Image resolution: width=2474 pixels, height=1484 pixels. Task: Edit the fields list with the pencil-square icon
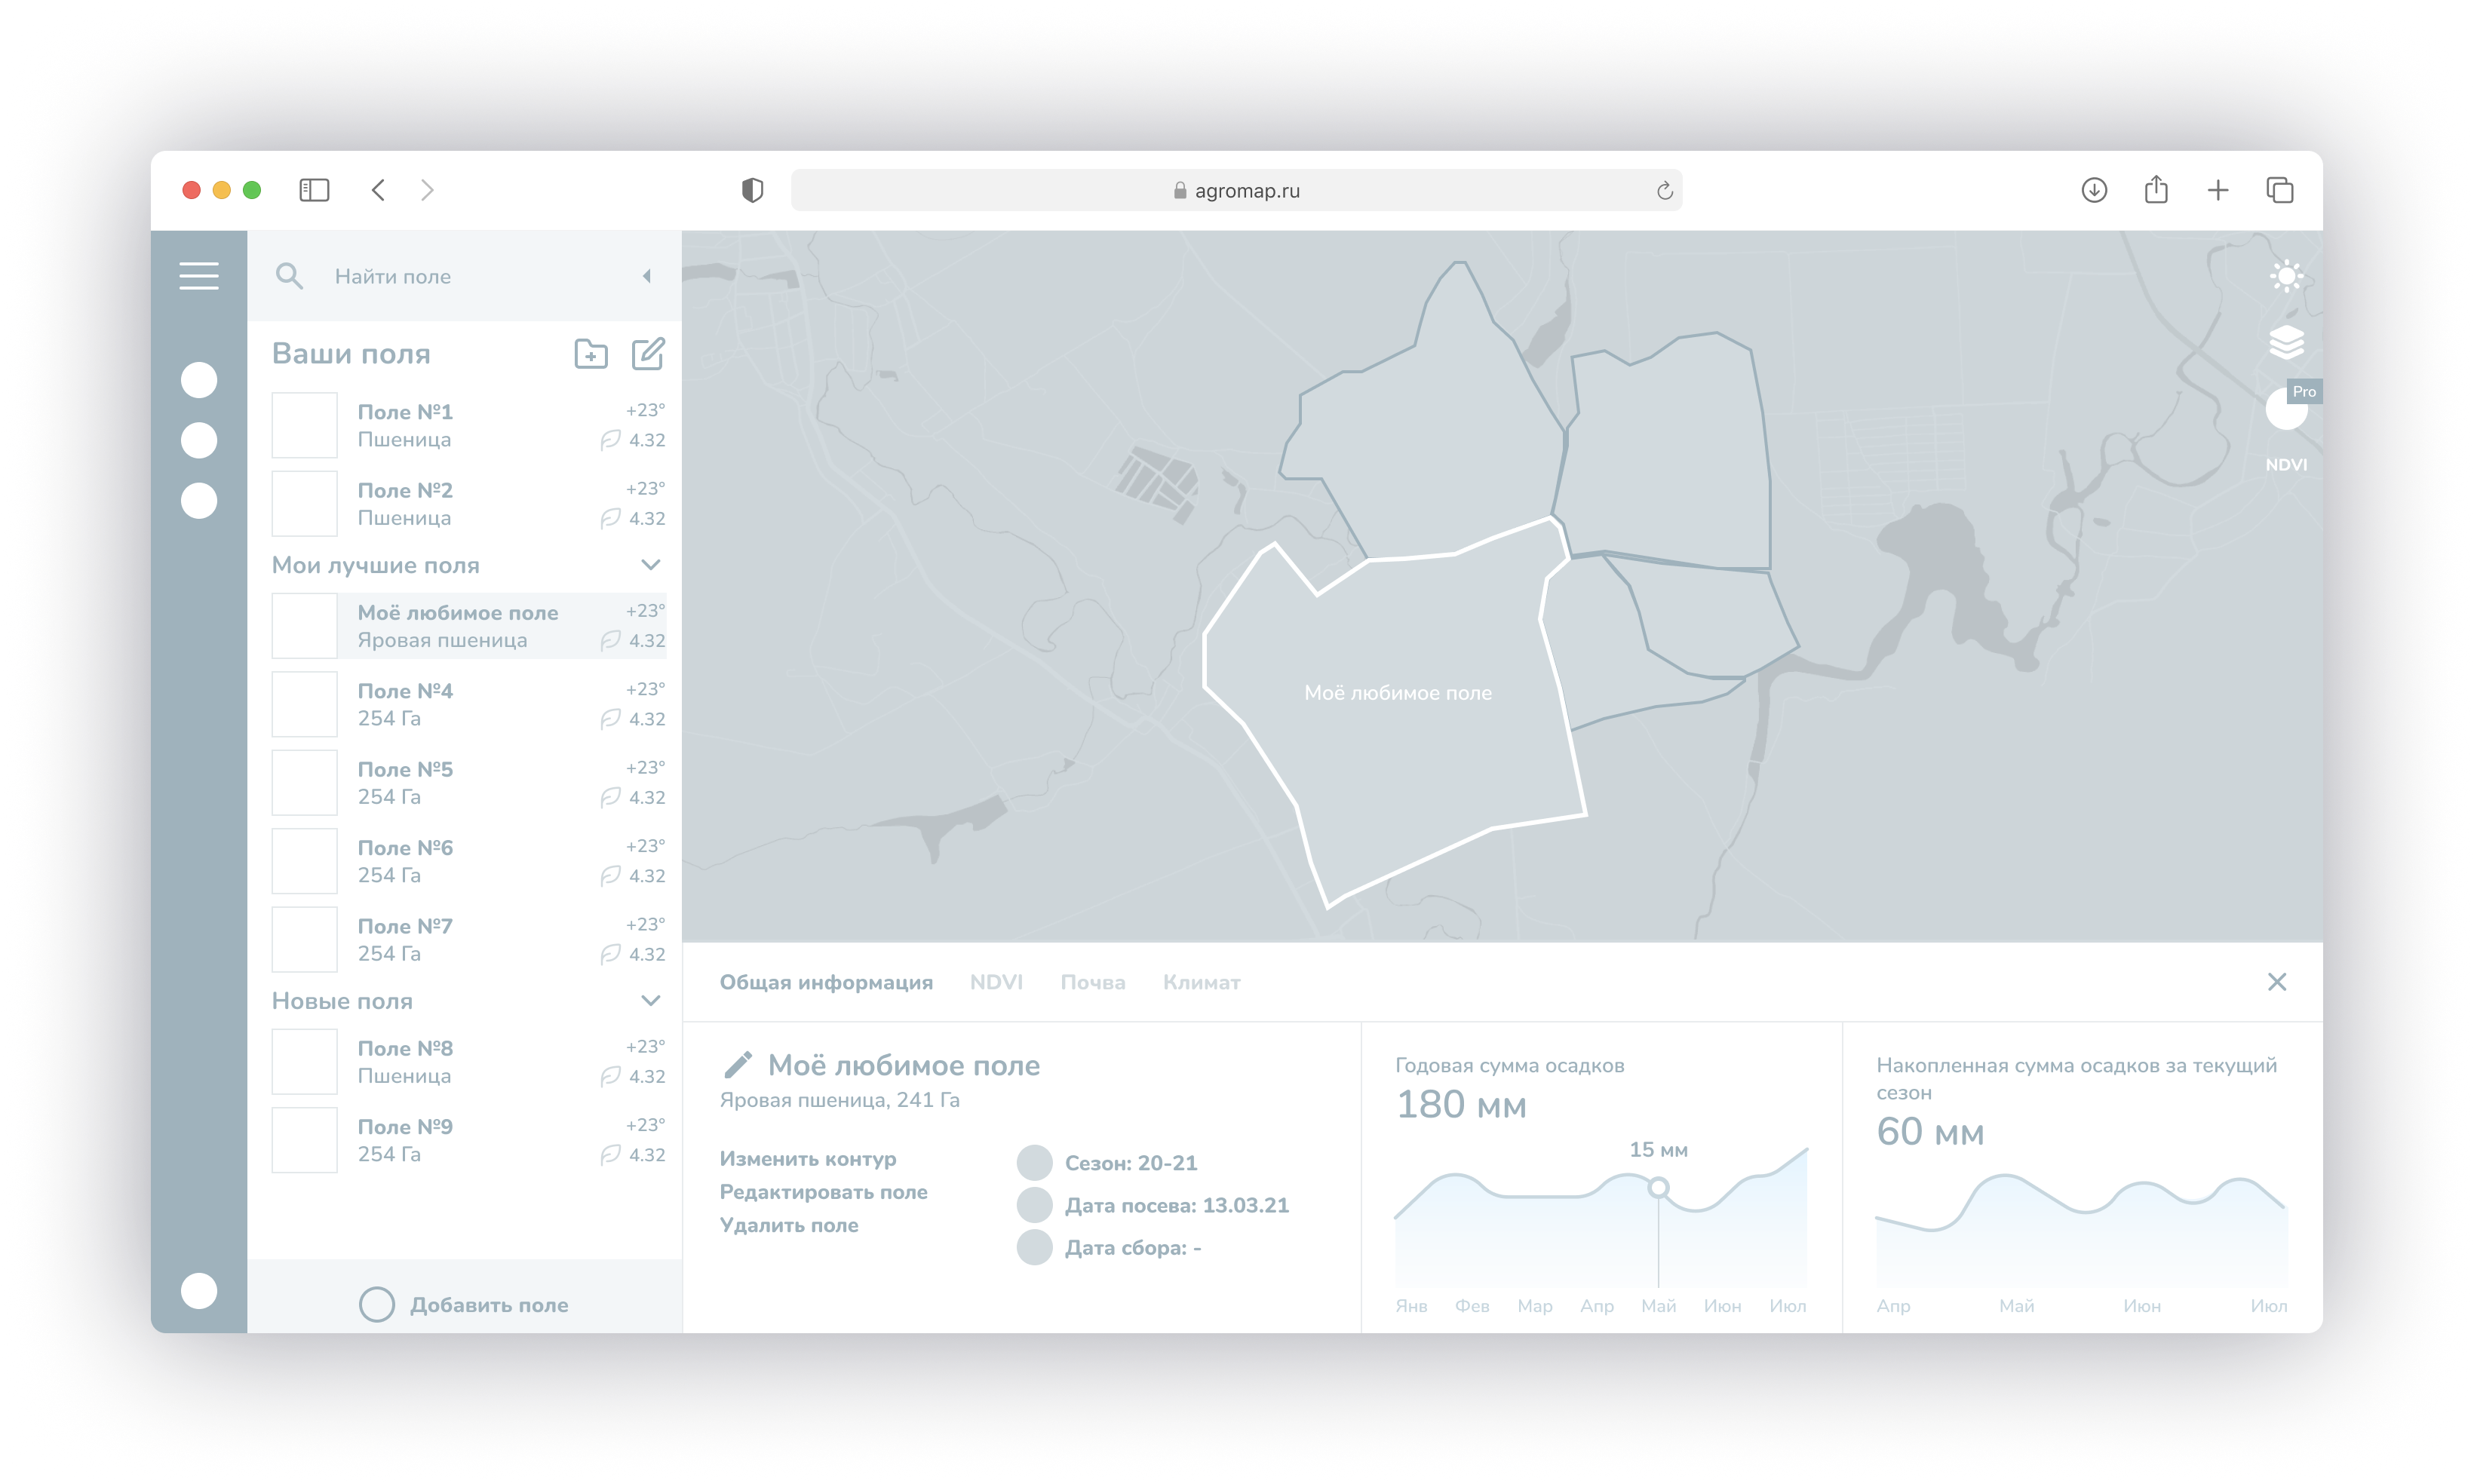pos(648,354)
